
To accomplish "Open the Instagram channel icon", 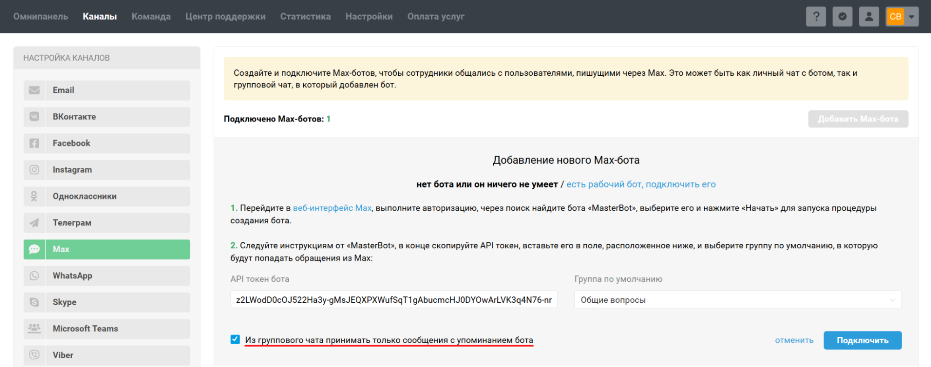I will [x=34, y=170].
